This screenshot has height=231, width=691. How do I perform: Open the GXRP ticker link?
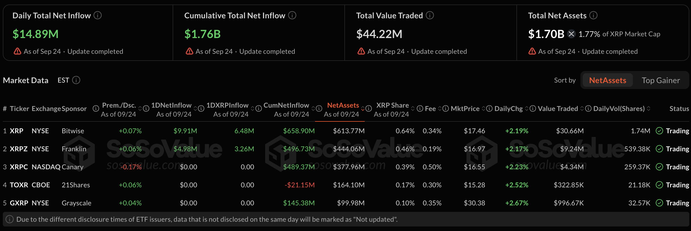pos(19,203)
